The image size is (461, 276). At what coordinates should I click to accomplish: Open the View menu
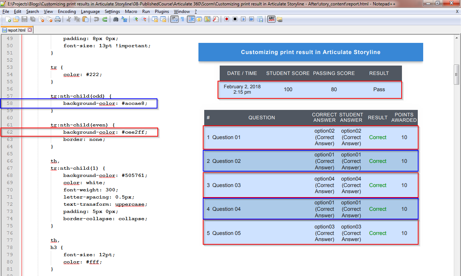pyautogui.click(x=49, y=12)
